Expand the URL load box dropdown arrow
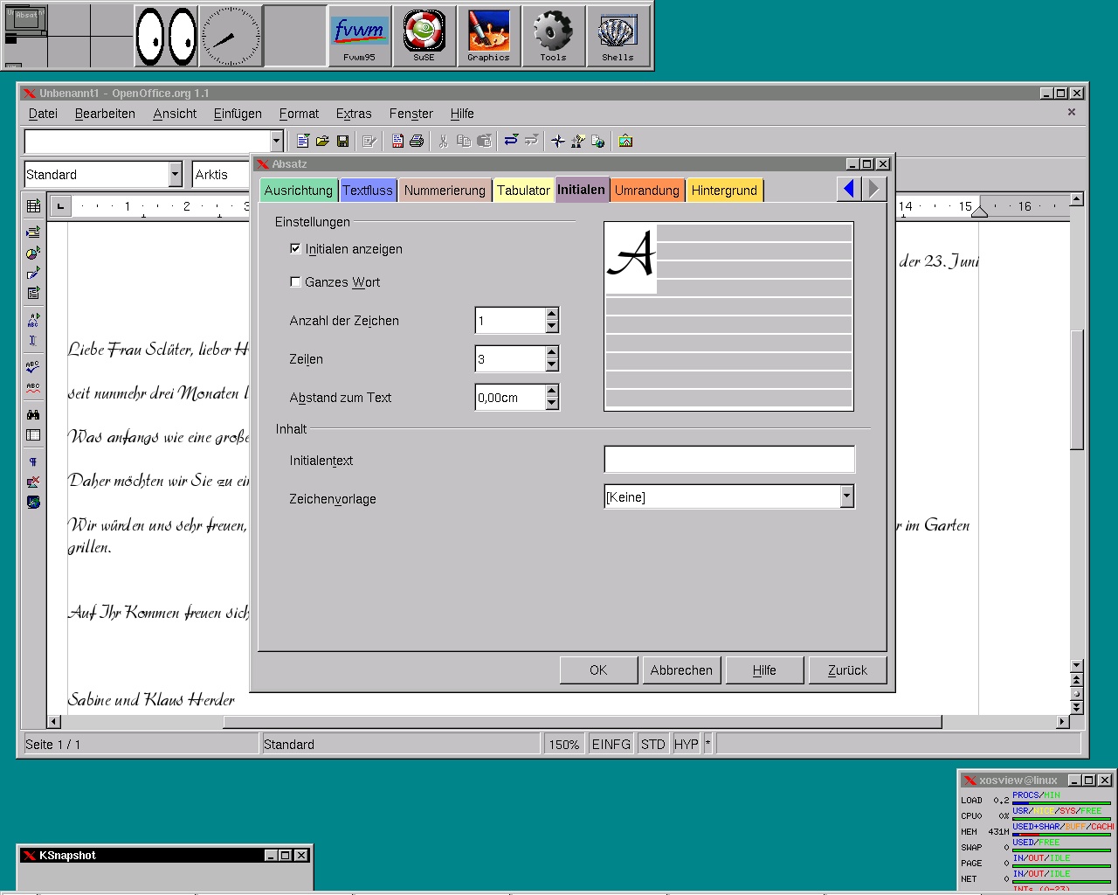 (276, 141)
